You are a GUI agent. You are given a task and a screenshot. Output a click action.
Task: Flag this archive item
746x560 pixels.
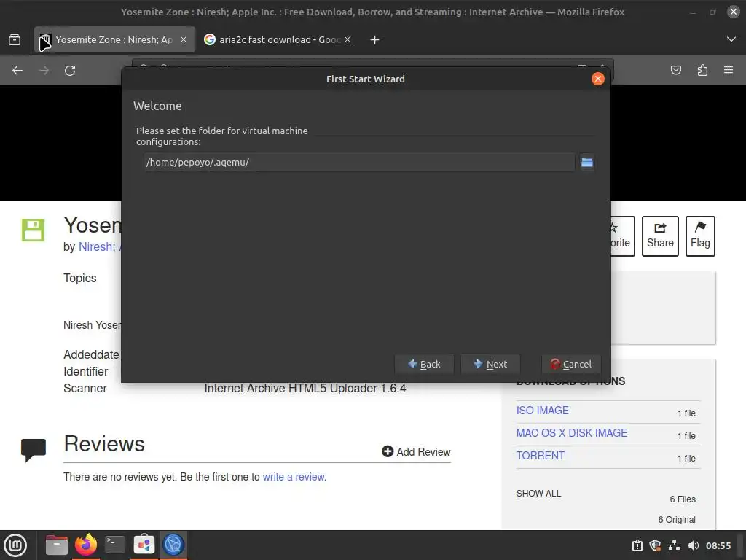(700, 236)
